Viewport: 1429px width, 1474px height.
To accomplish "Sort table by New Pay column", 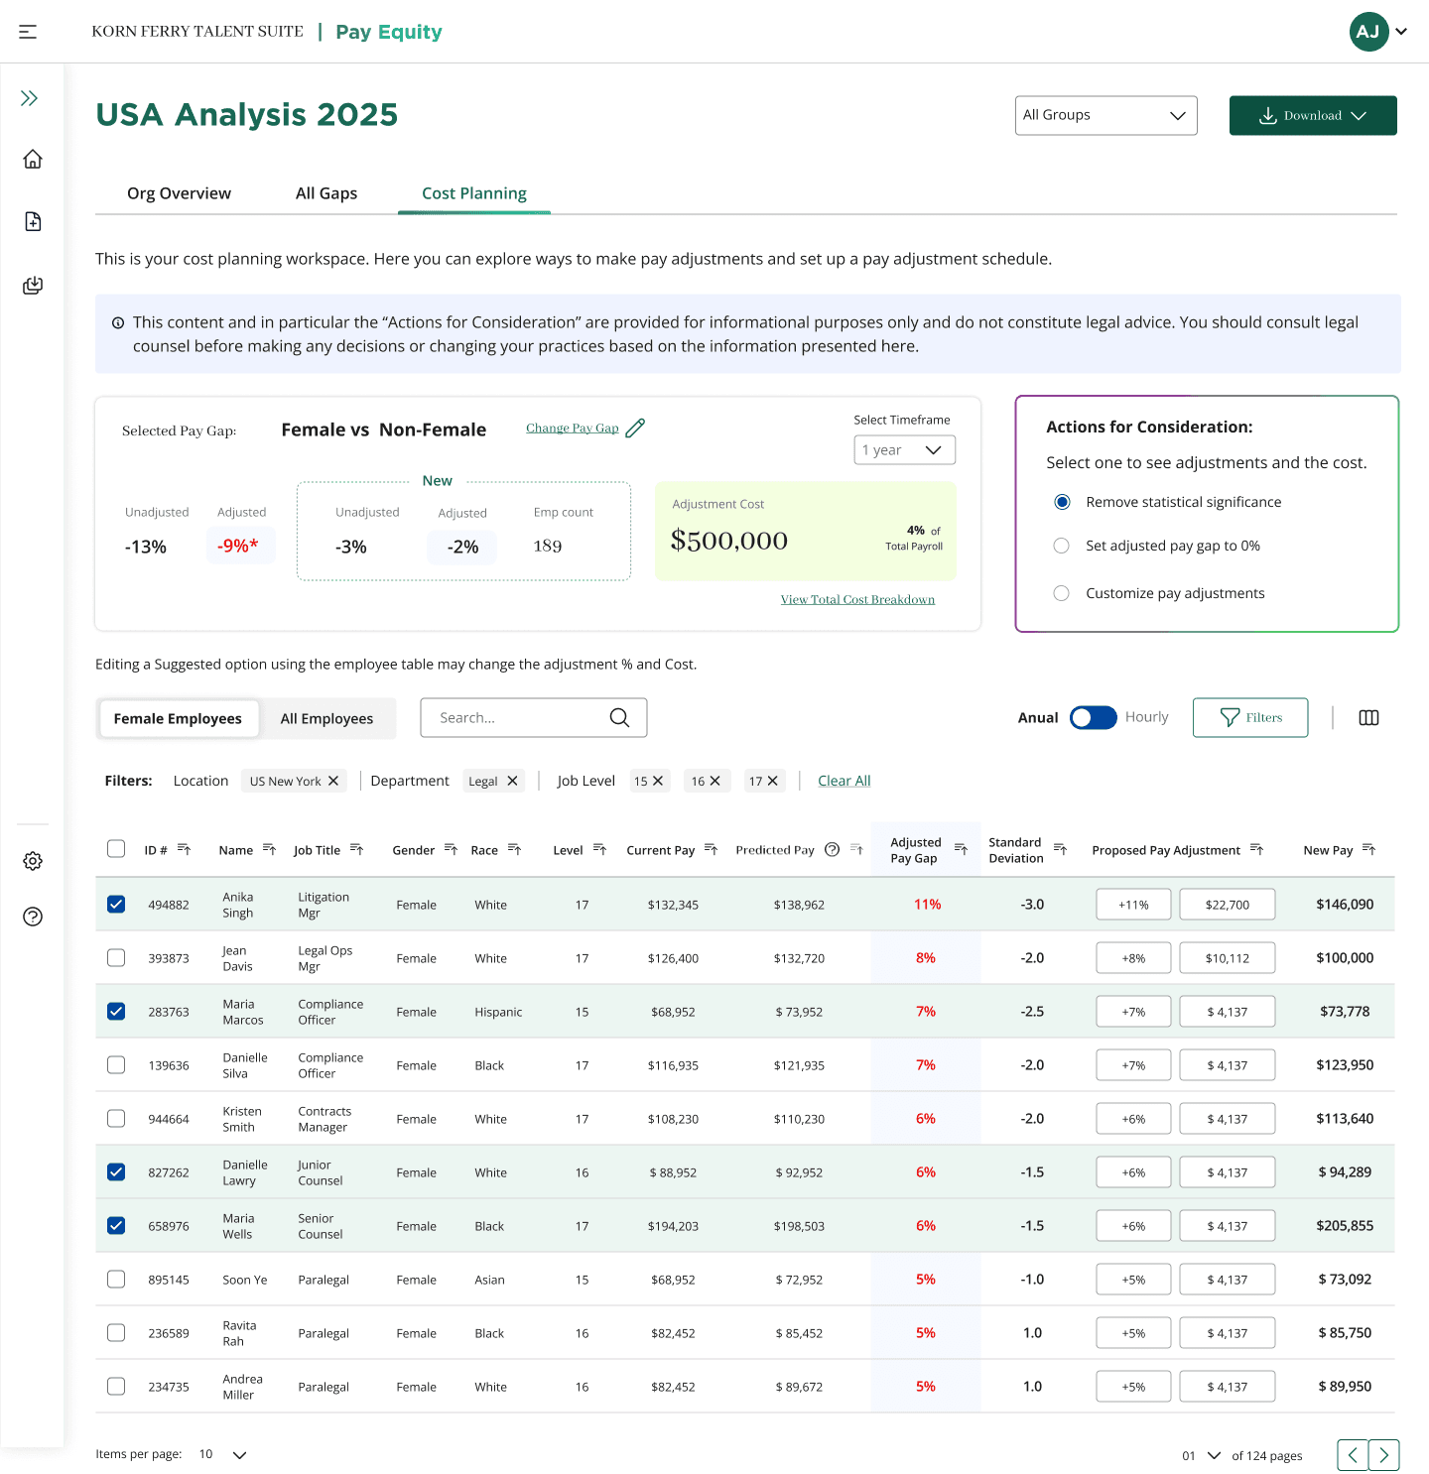I will 1368,849.
